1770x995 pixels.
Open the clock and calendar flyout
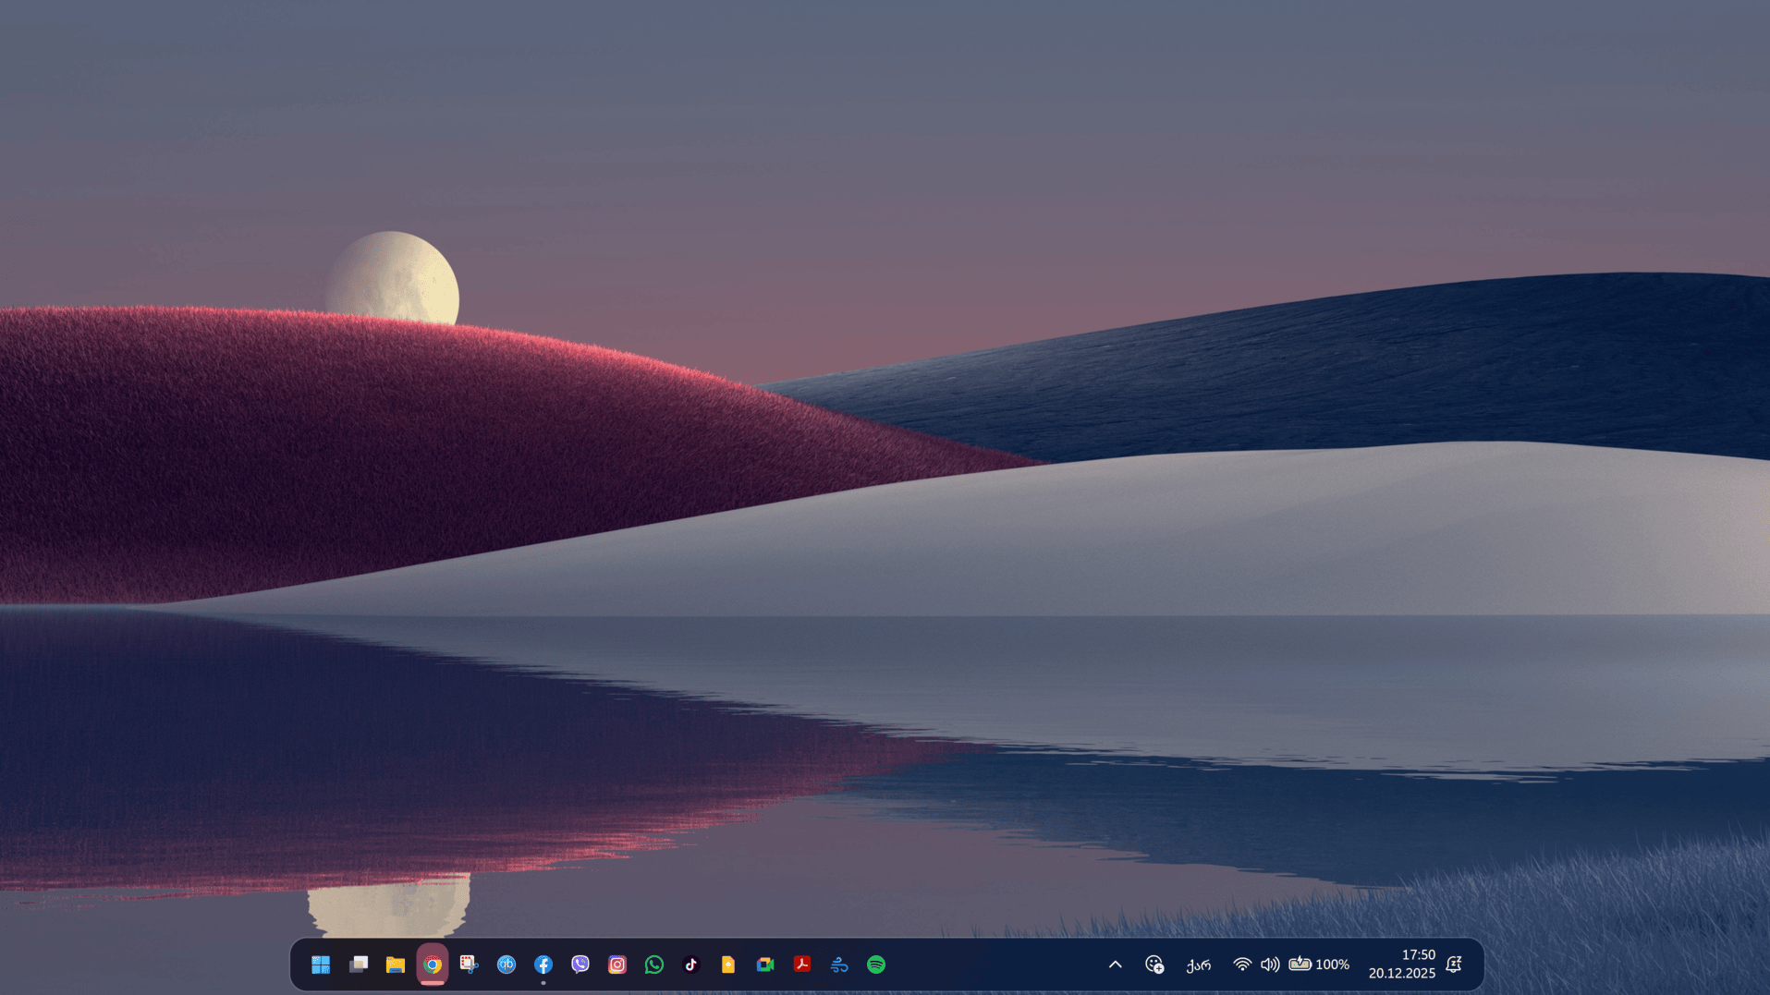(x=1402, y=965)
